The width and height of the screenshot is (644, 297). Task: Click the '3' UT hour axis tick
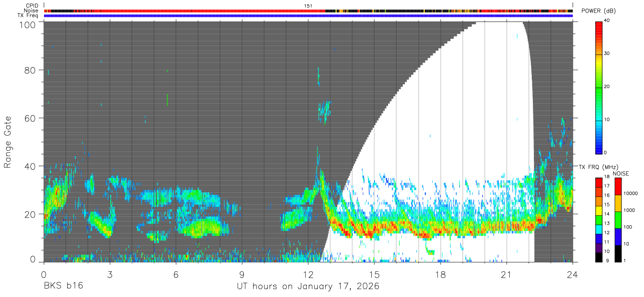[110, 274]
